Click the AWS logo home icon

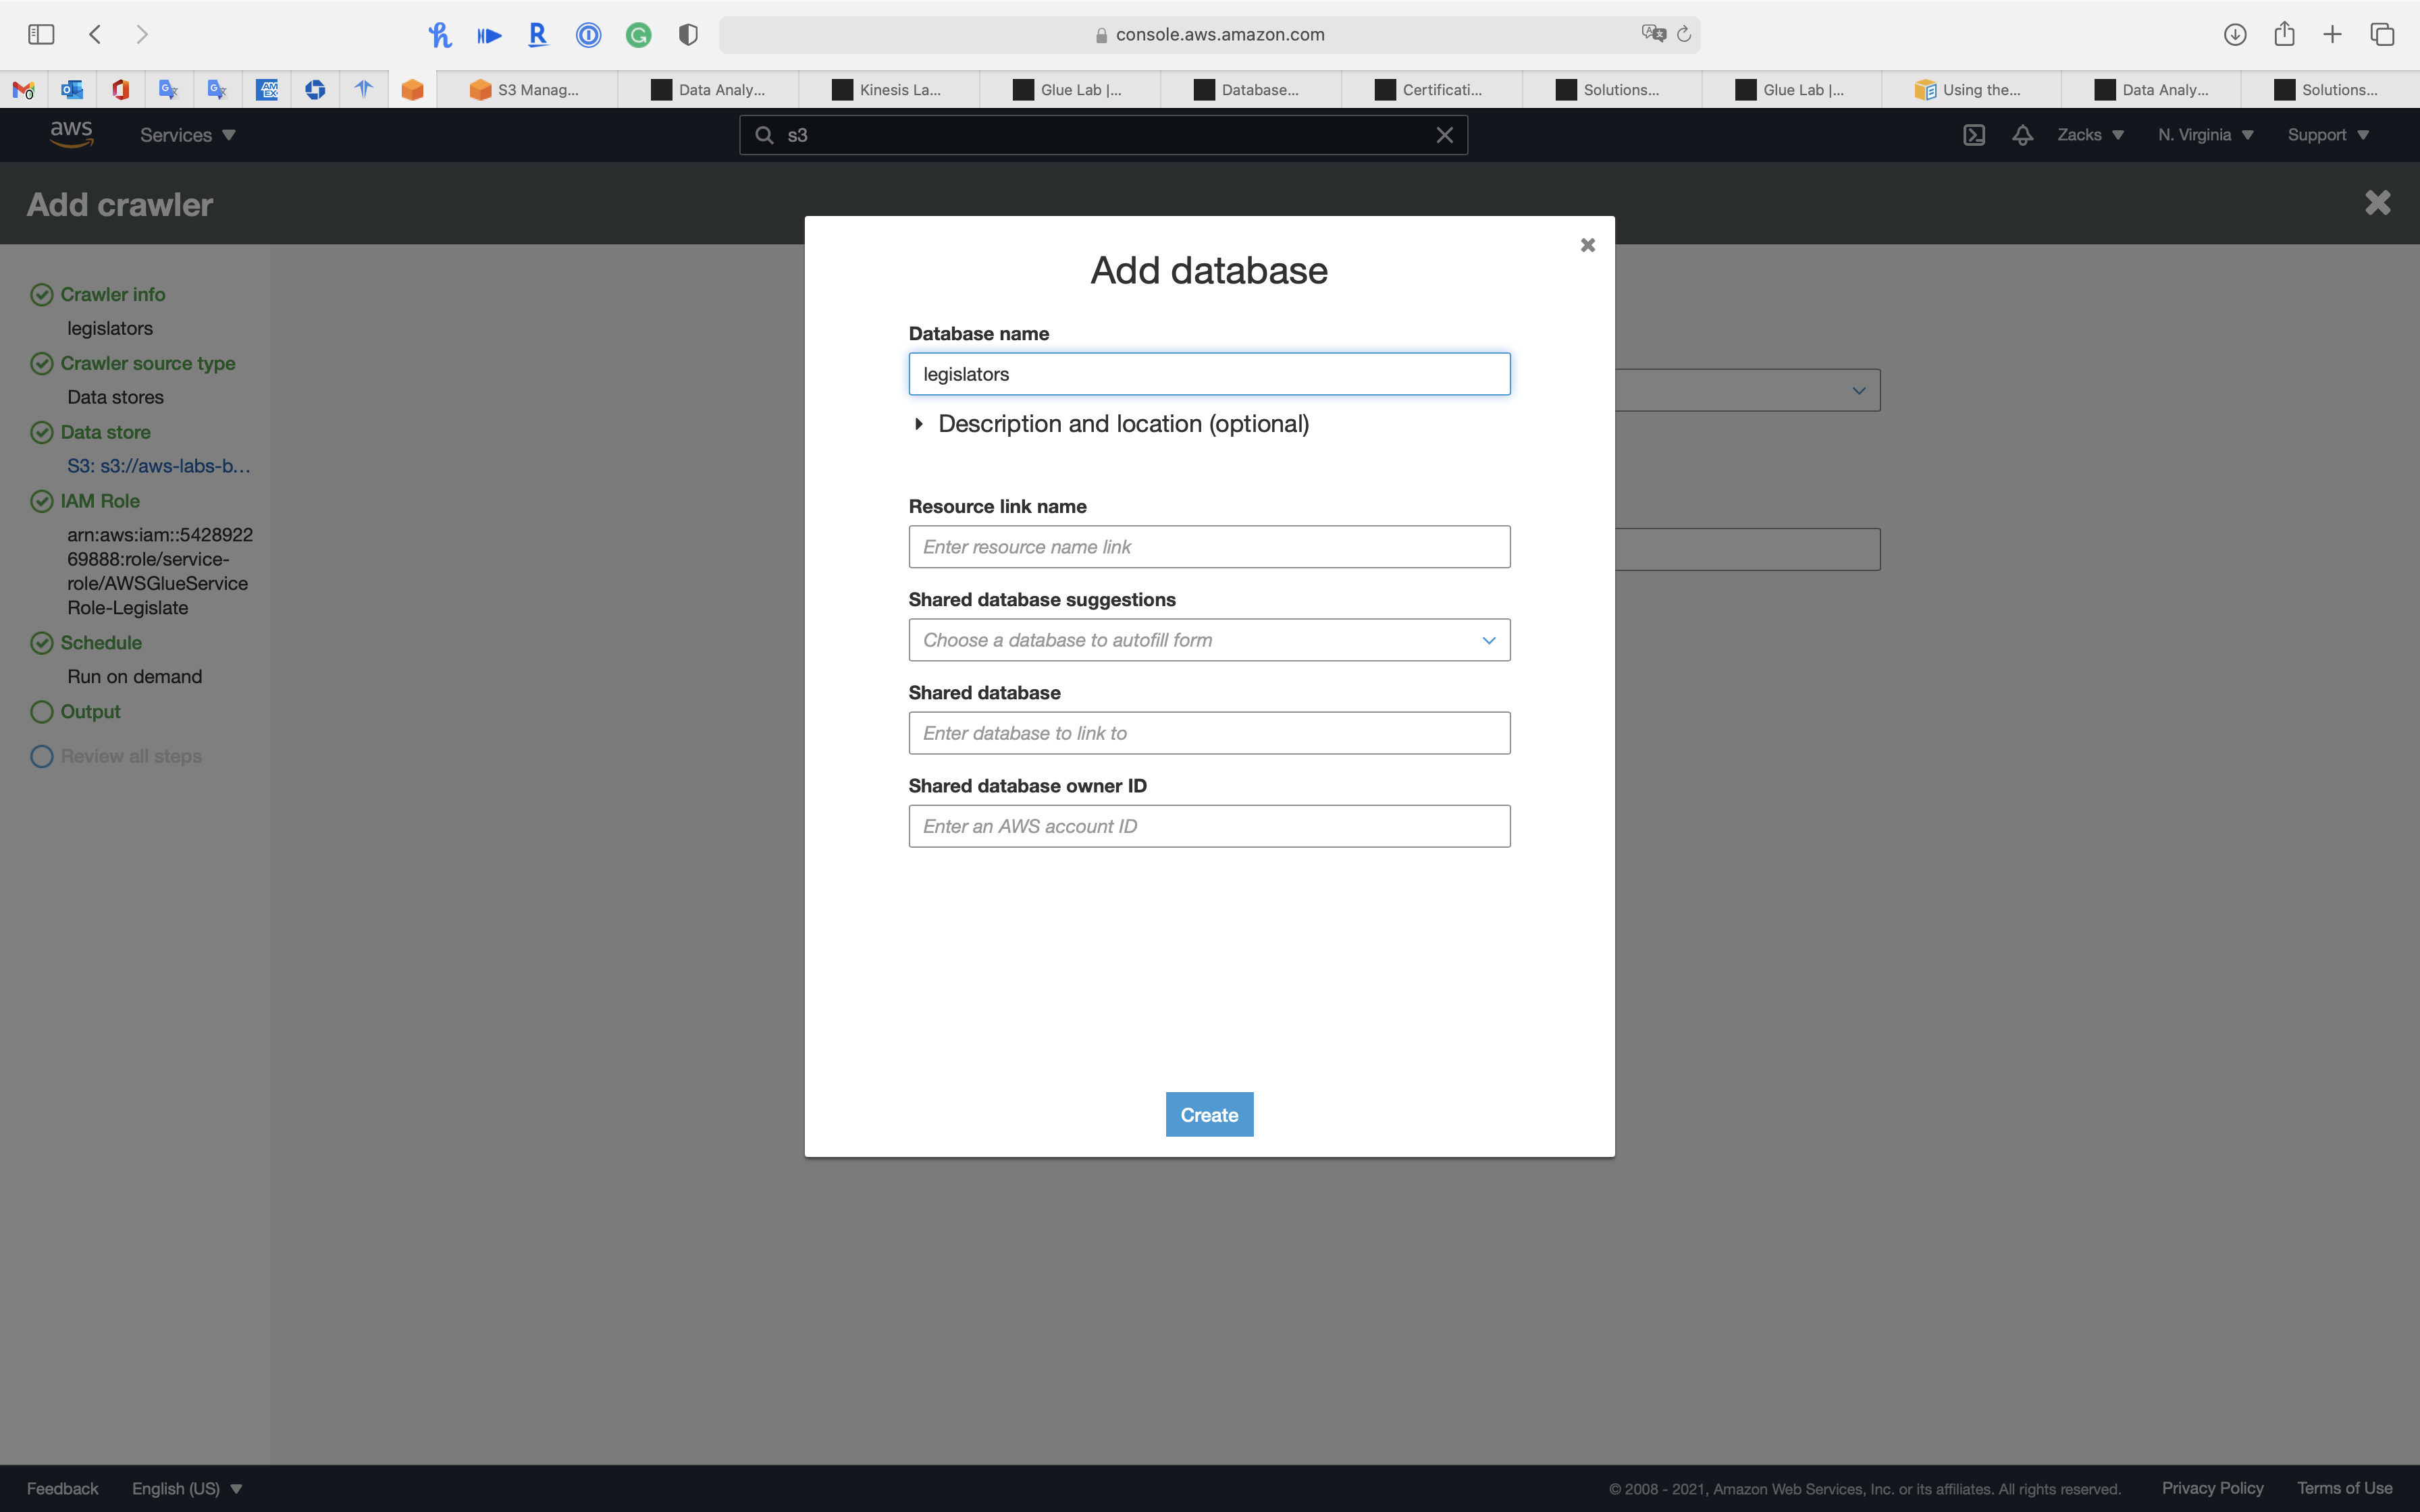(x=71, y=134)
